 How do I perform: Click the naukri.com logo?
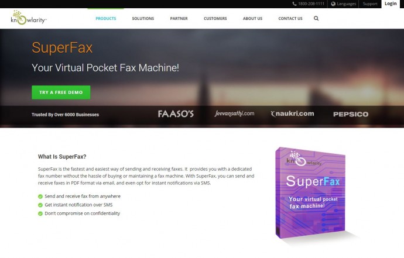(292, 113)
